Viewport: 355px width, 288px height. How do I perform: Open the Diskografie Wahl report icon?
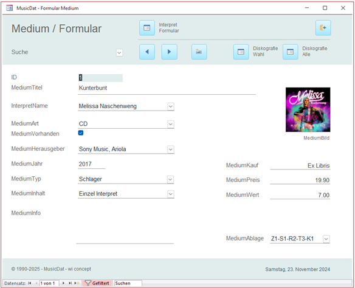point(241,52)
